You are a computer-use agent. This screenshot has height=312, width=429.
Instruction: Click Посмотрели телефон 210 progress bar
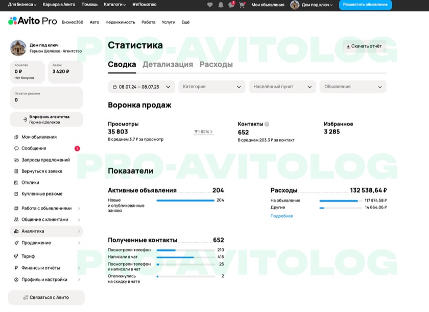pos(185,250)
